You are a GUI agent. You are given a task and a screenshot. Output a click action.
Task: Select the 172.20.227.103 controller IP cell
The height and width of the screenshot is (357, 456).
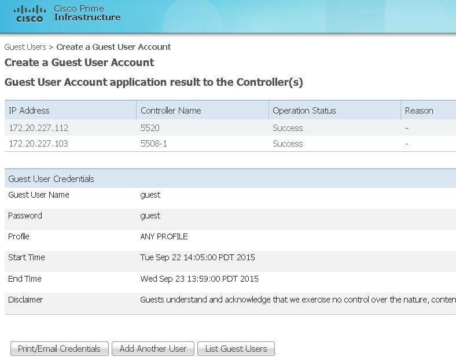point(38,144)
